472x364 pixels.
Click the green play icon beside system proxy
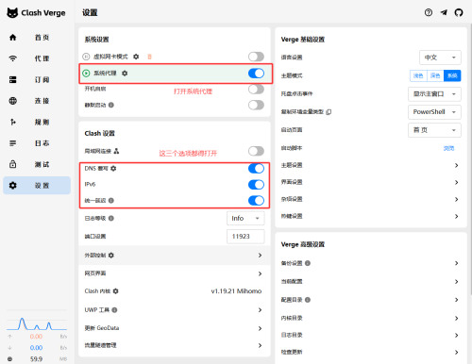pos(86,74)
